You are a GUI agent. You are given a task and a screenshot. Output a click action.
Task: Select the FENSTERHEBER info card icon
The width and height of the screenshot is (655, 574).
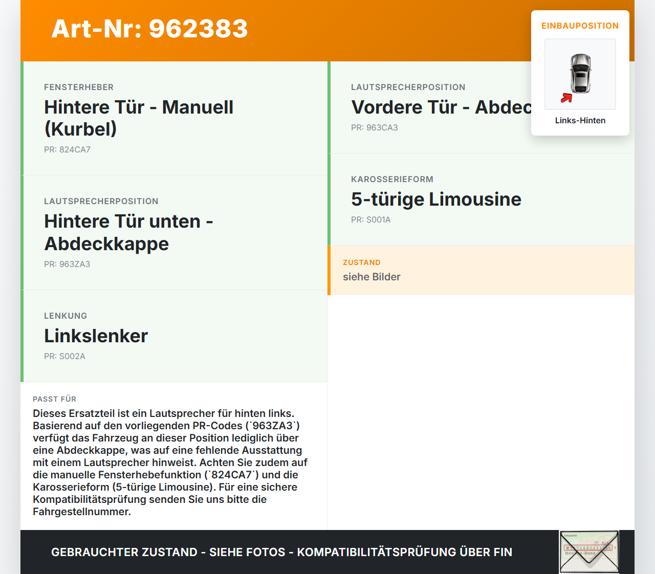(174, 117)
